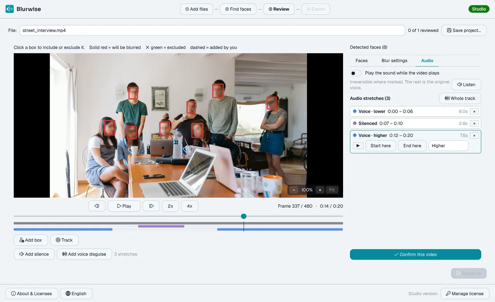Add a new blur box

[x=31, y=240]
